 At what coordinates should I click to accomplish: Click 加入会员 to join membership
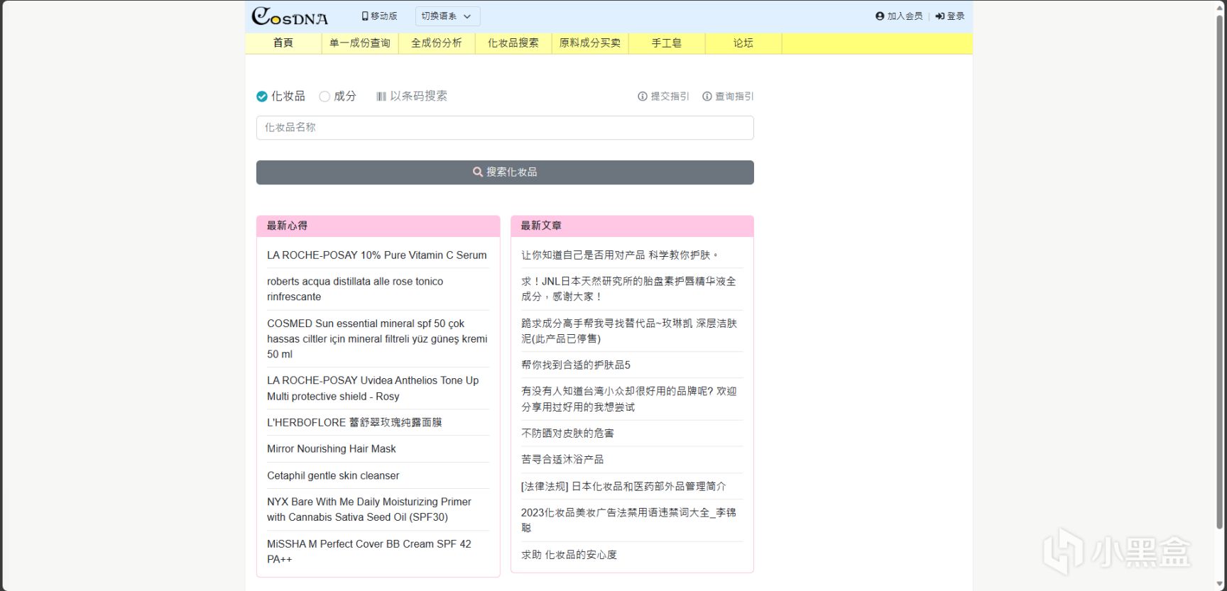point(899,16)
